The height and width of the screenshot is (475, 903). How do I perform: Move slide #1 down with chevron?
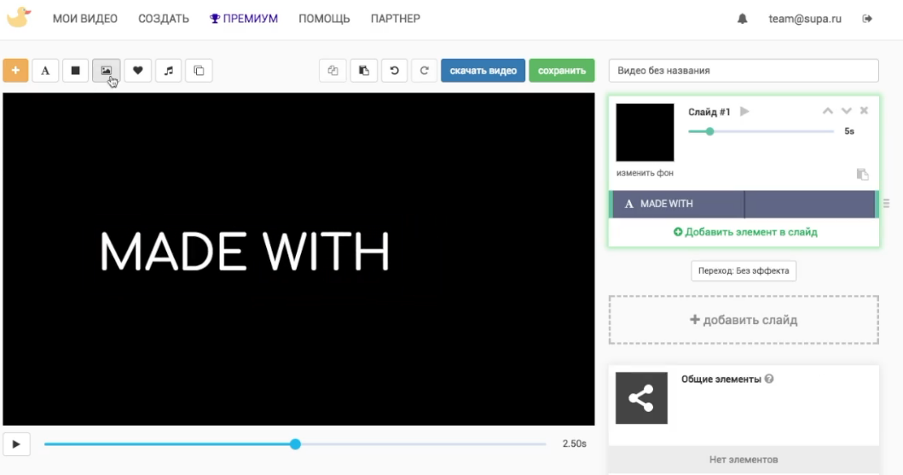point(846,111)
